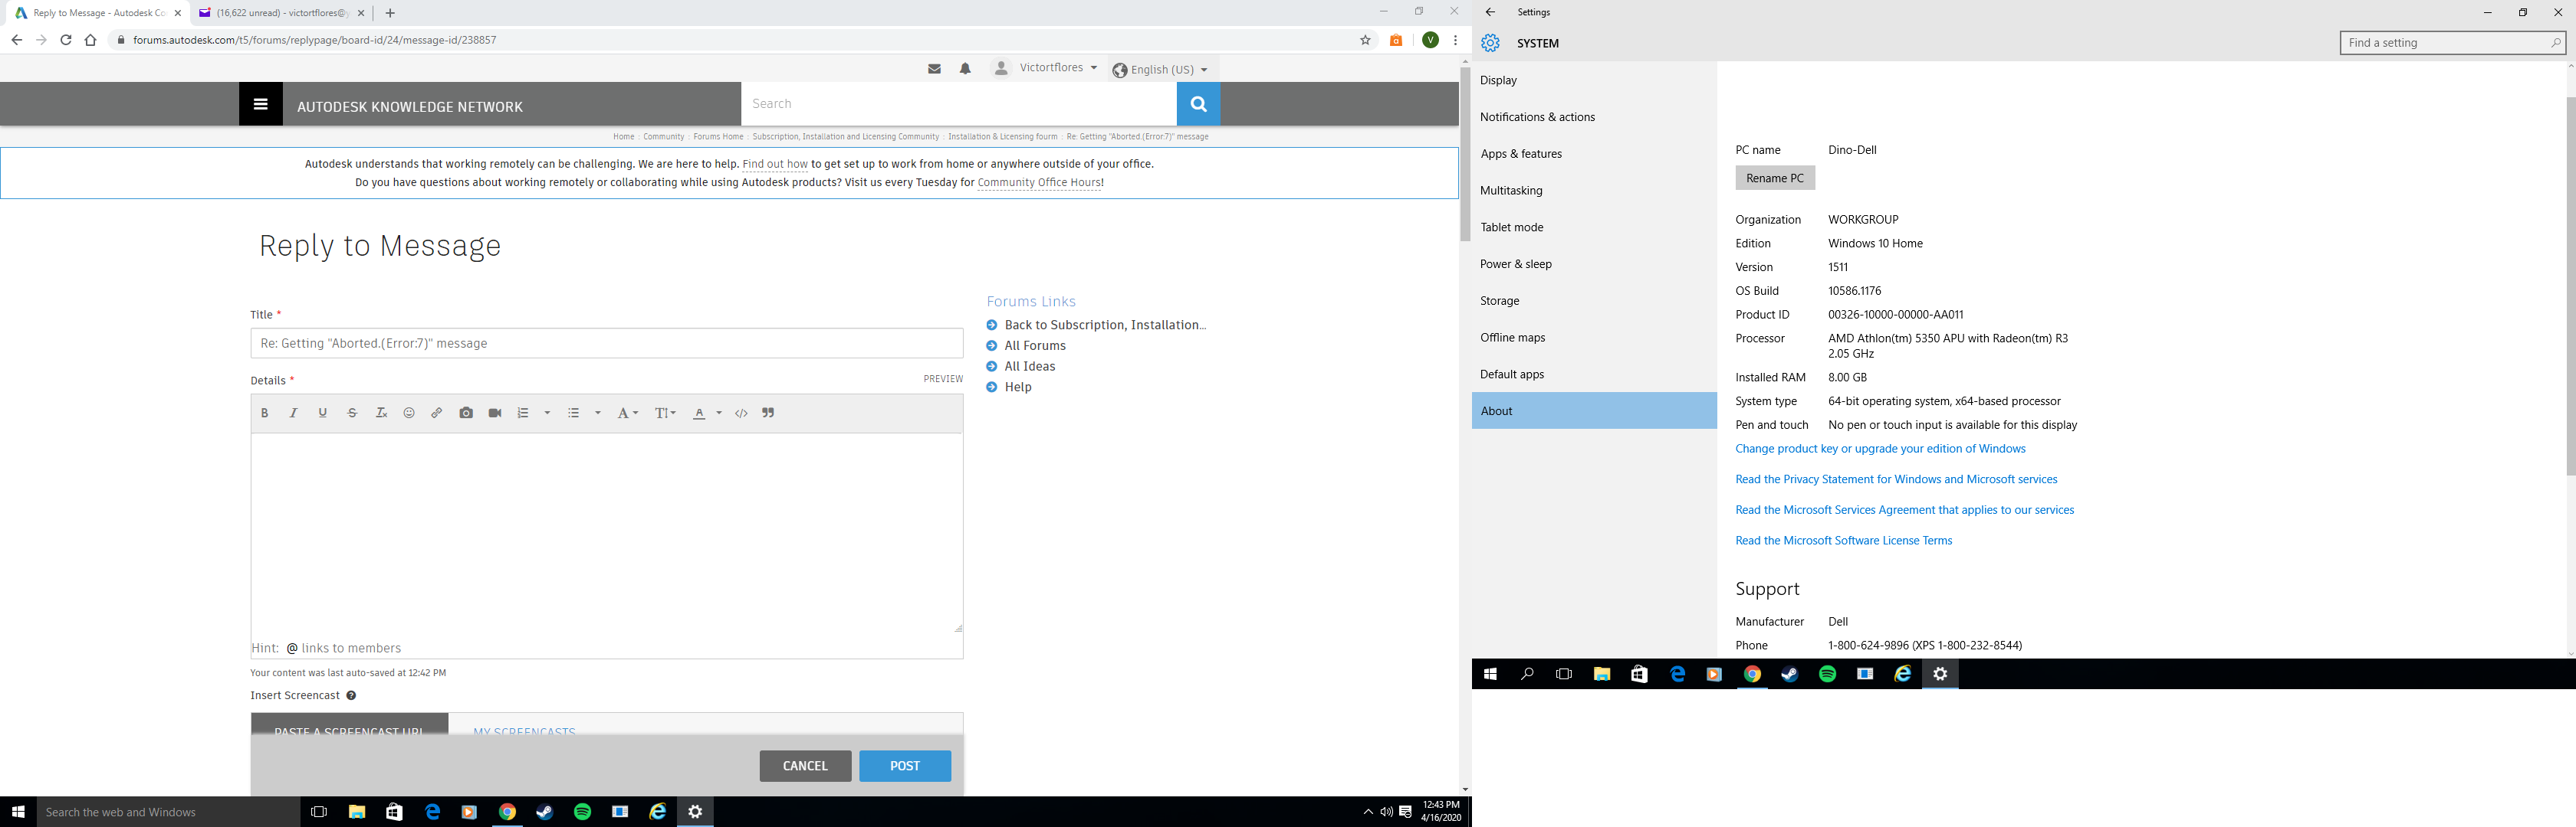Click the blue search magnifier button
The height and width of the screenshot is (827, 2576).
pyautogui.click(x=1198, y=104)
